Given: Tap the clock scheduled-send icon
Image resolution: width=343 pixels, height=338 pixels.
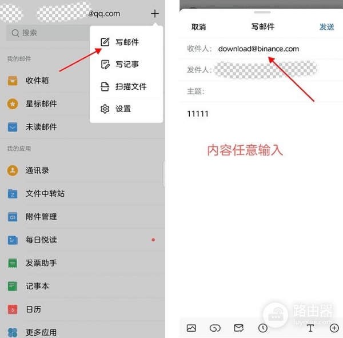Looking at the screenshot, I should [263, 328].
